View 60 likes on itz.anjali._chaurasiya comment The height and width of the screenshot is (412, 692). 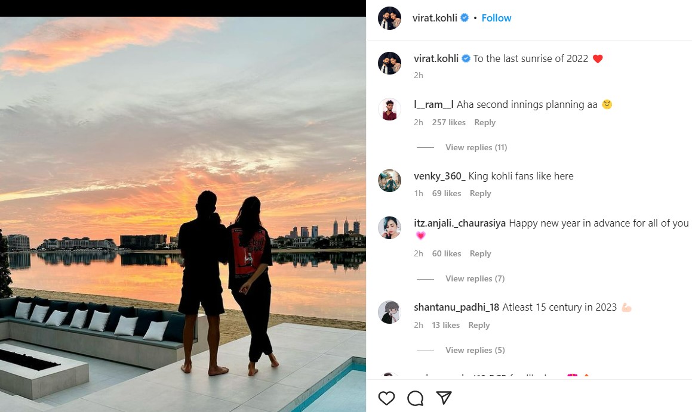447,253
